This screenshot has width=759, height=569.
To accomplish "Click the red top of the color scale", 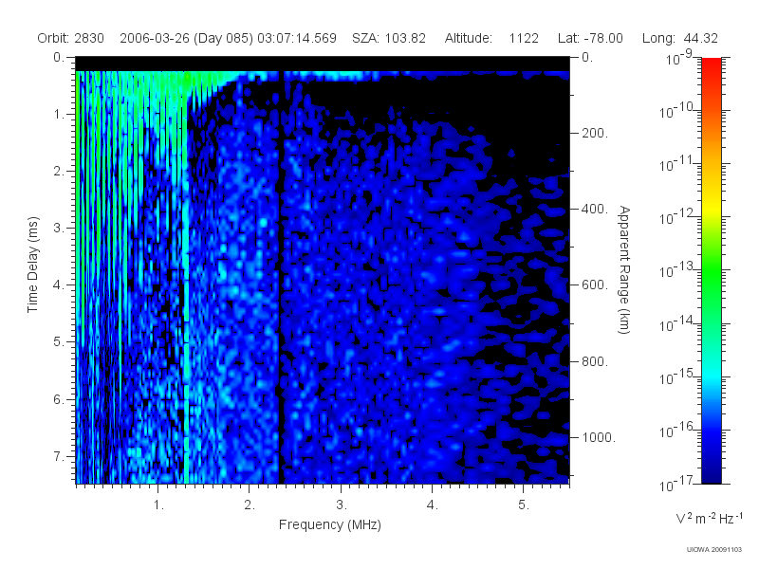I will [x=712, y=67].
